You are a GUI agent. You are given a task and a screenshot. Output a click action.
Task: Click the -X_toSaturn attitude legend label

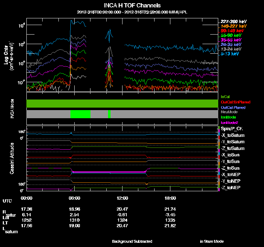(233, 135)
